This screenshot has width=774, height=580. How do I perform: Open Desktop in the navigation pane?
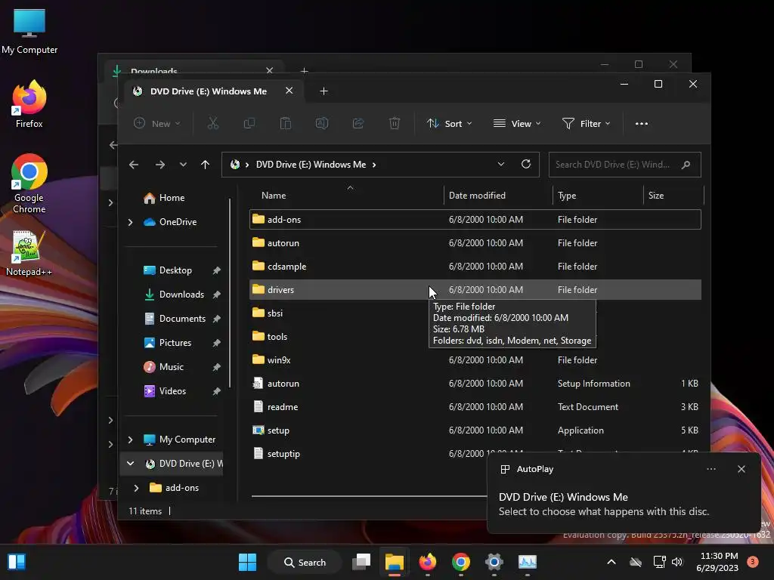pyautogui.click(x=175, y=270)
